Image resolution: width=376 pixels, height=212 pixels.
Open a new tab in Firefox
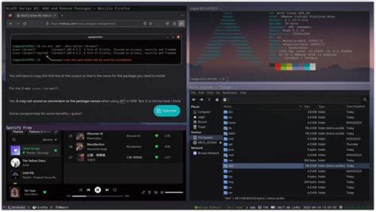click(63, 16)
